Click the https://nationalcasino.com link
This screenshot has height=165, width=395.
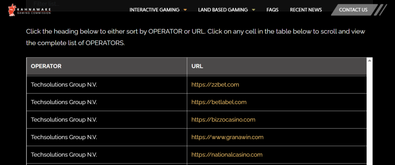(x=227, y=155)
